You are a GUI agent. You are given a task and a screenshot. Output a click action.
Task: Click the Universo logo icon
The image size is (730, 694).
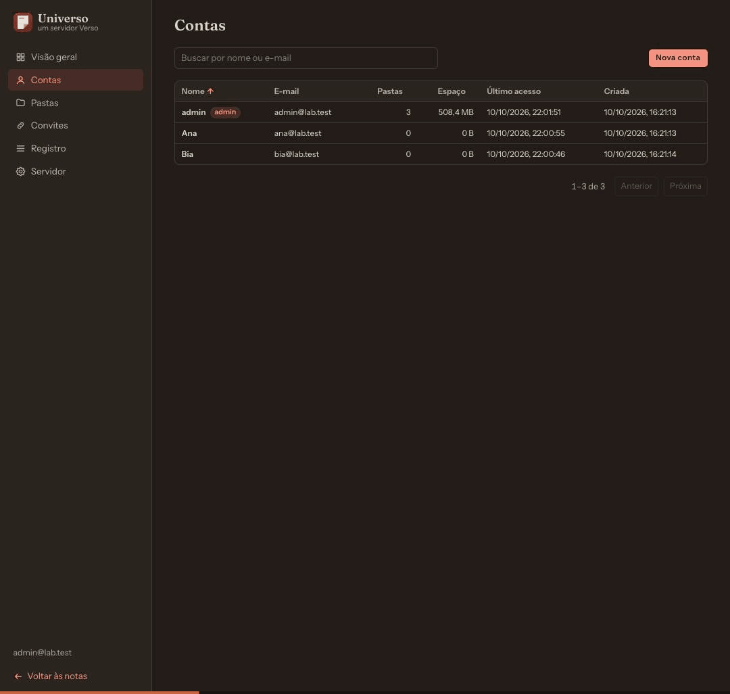click(22, 22)
